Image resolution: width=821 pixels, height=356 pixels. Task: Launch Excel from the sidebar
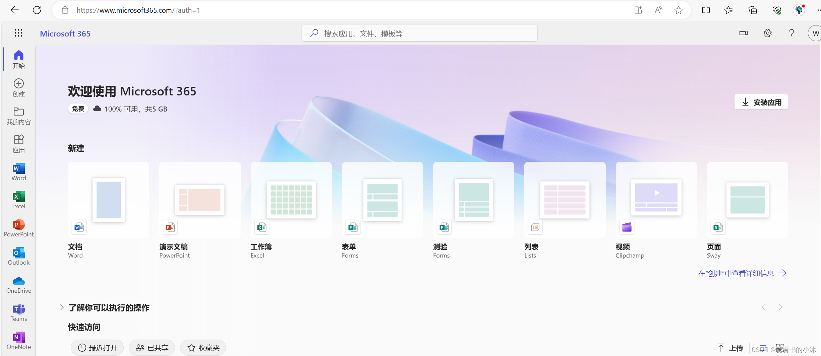tap(19, 200)
